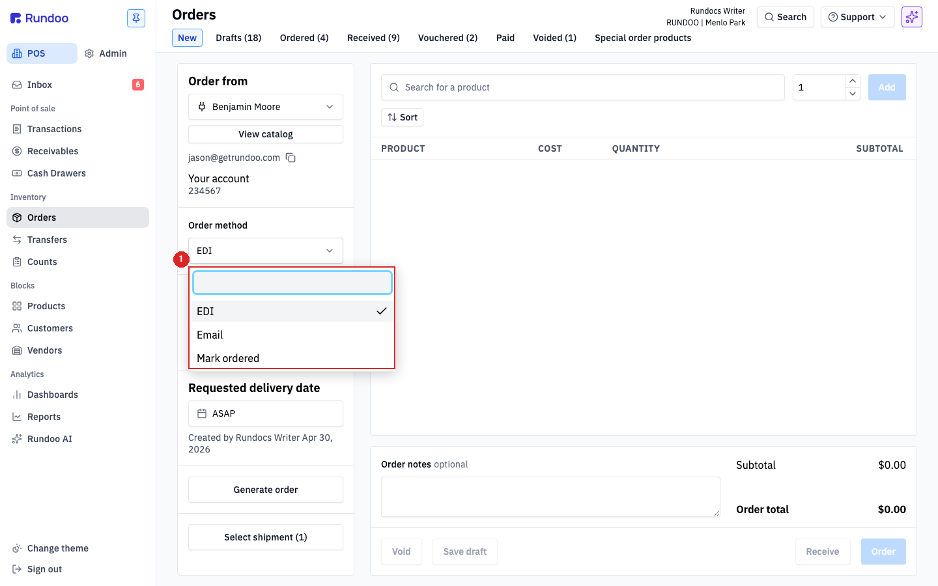Click the Orders box icon
This screenshot has height=586, width=938.
(x=17, y=217)
